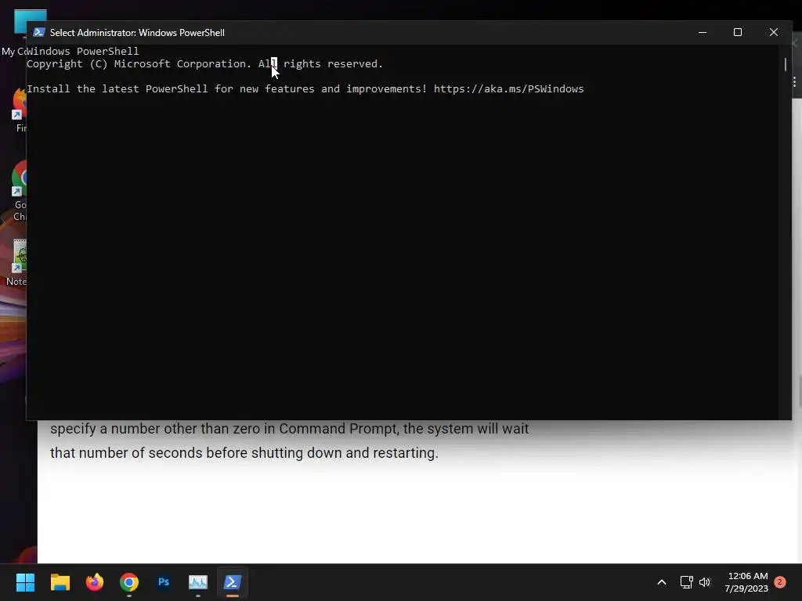Click the 'Copyright (C) Microsoft Corporation' line
Image resolution: width=802 pixels, height=601 pixels.
click(204, 64)
